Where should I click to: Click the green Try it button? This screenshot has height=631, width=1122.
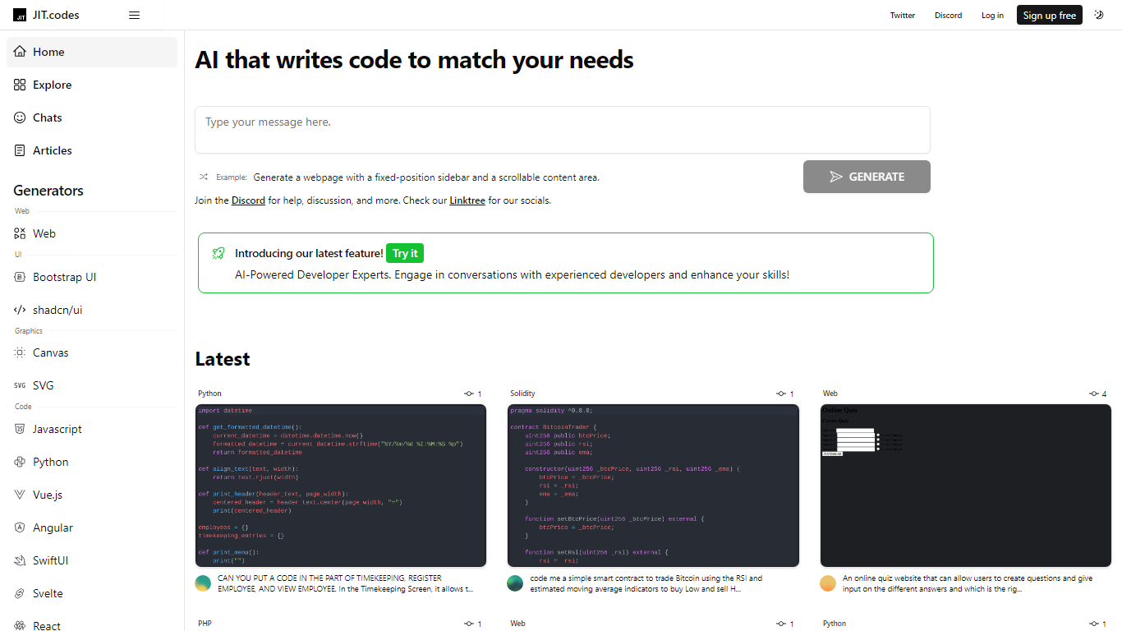404,253
